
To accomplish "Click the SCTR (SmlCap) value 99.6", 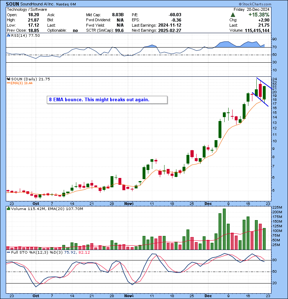I will [119, 31].
